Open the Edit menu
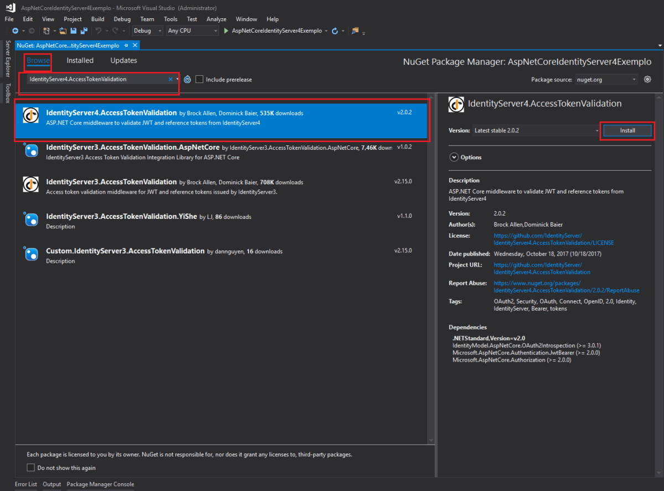664x491 pixels. pyautogui.click(x=28, y=19)
